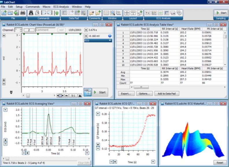Click the Add to Data Pad toolbar icon
The height and width of the screenshot is (167, 229).
[77, 13]
